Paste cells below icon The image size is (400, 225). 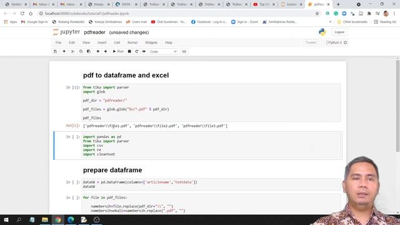tap(89, 51)
